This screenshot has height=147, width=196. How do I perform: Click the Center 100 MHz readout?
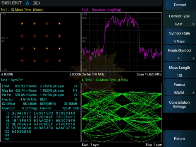click(x=93, y=74)
